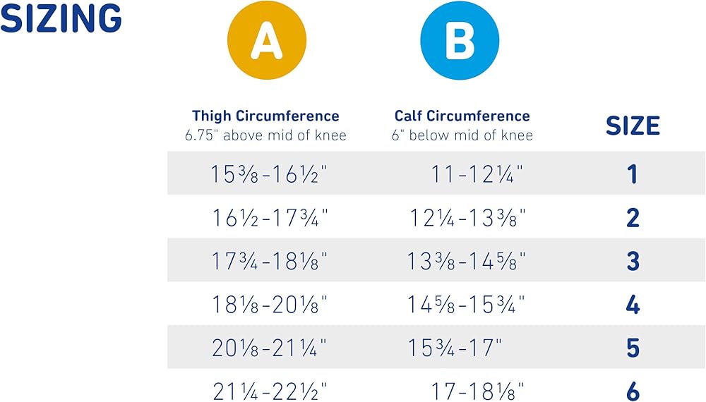Click the SIZING heading

pos(61,19)
